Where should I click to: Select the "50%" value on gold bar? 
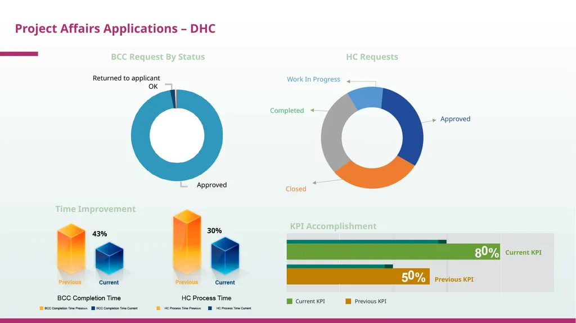point(413,277)
